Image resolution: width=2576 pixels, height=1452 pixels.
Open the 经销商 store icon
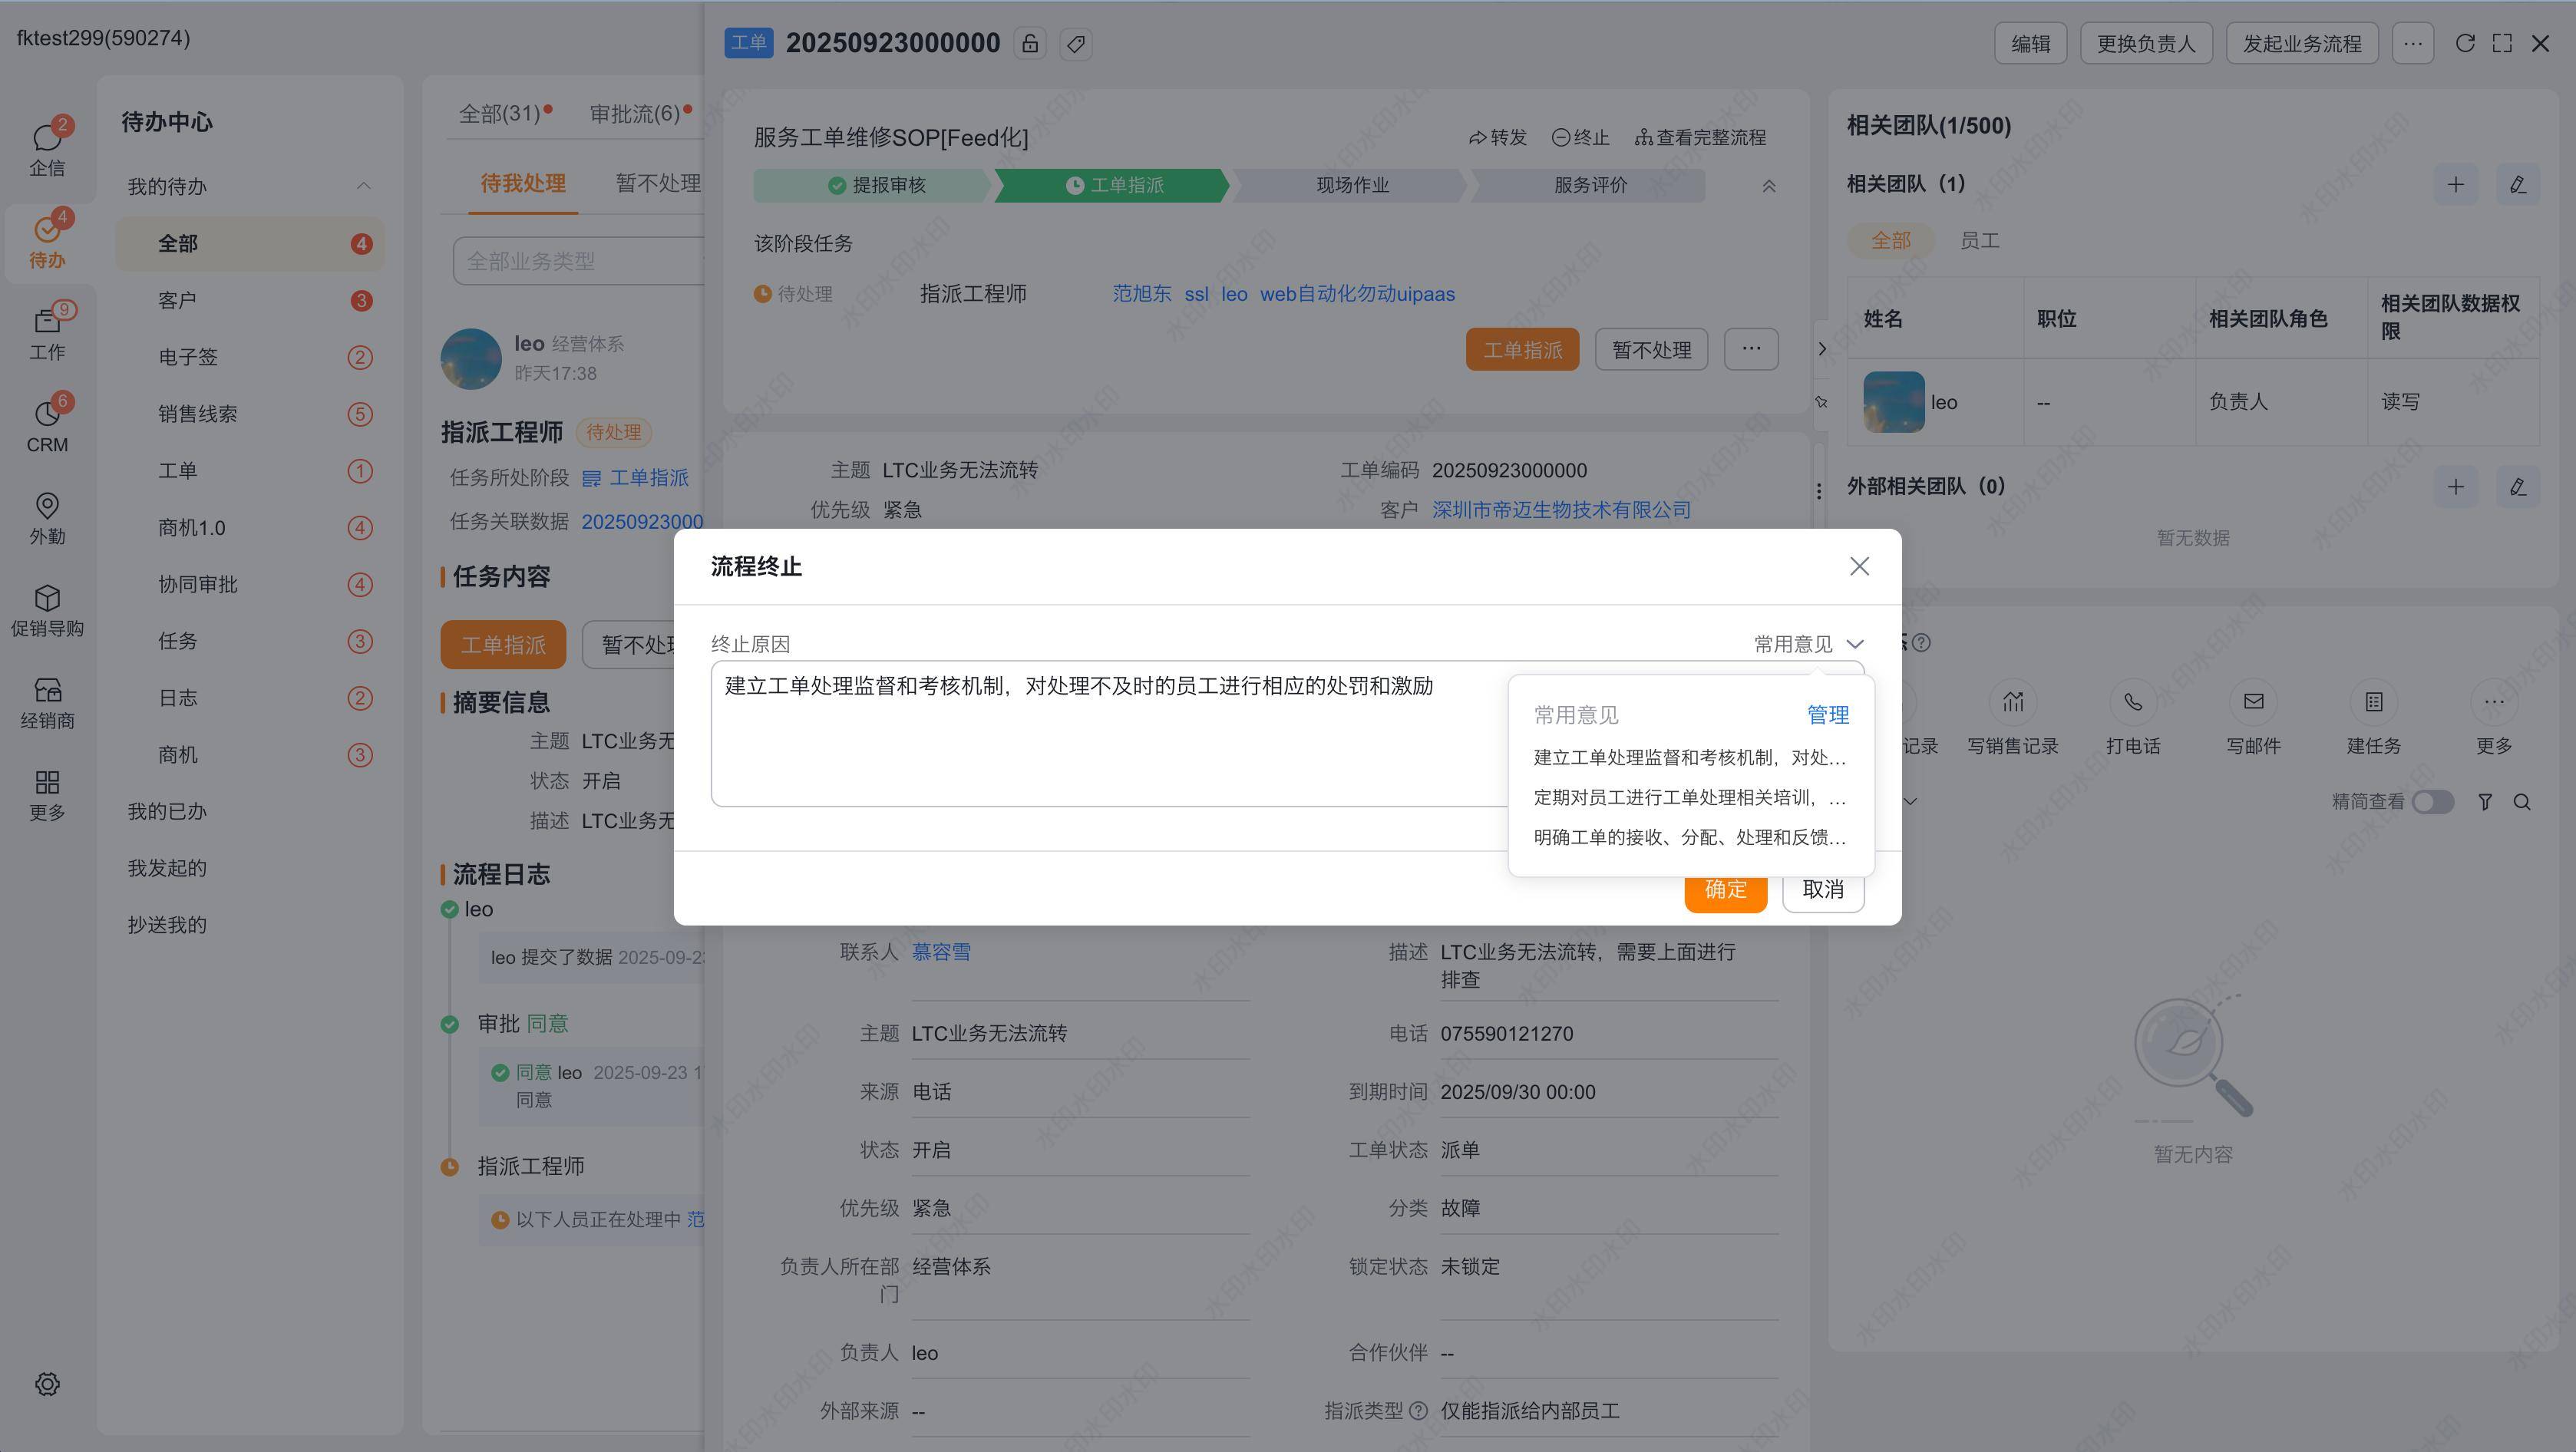46,691
